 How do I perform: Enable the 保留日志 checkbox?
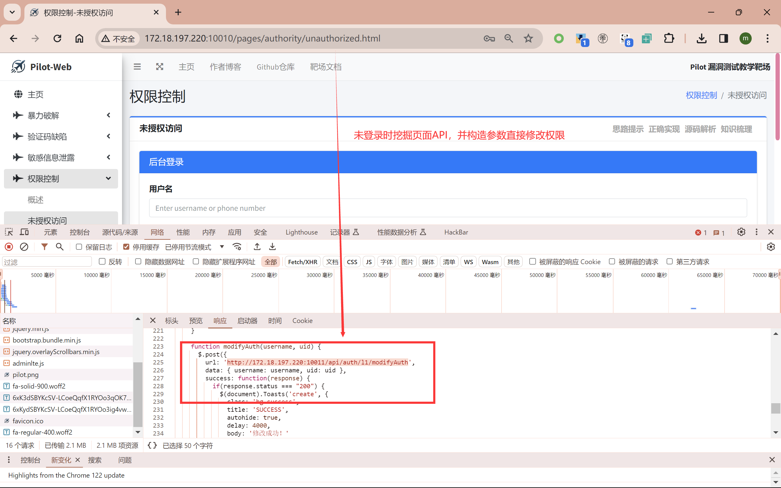pyautogui.click(x=79, y=247)
